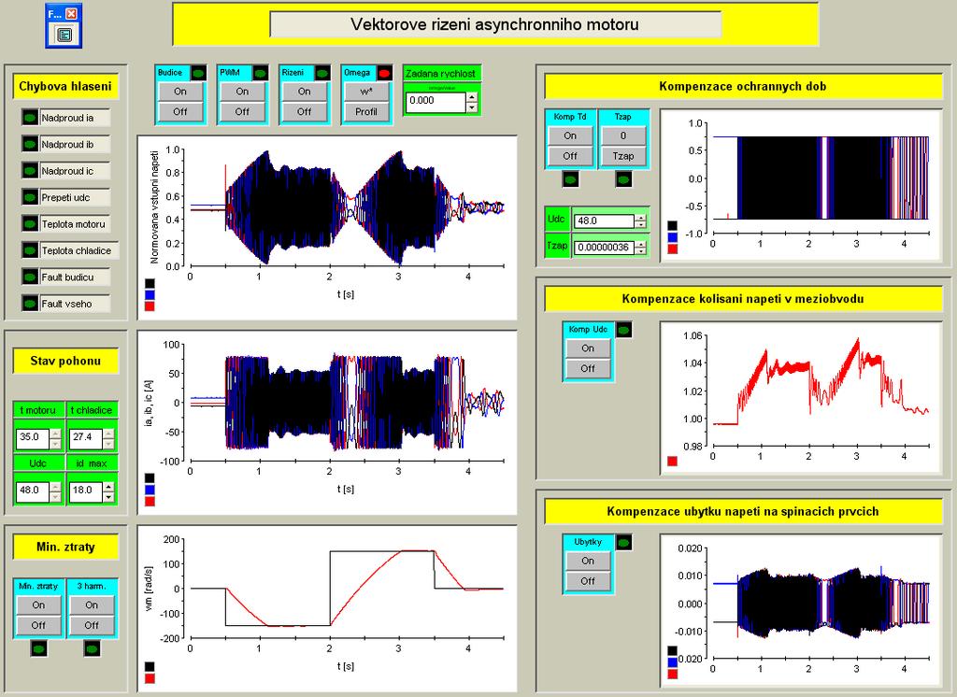Click the Omega w* button
The height and width of the screenshot is (697, 957).
[366, 92]
